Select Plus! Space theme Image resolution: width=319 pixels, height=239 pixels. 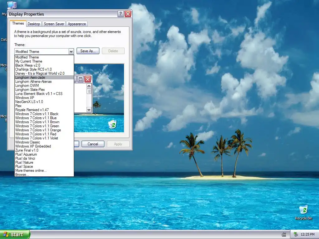[x=44, y=166]
